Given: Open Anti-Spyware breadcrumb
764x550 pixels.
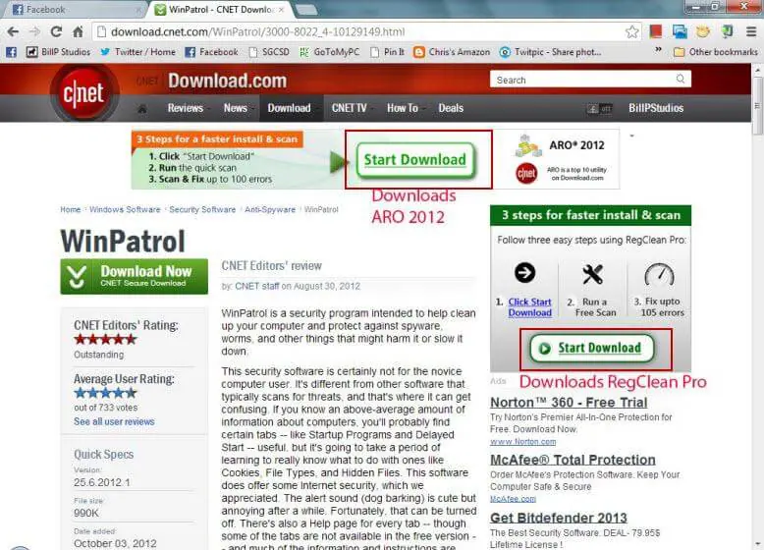Looking at the screenshot, I should click(x=270, y=209).
